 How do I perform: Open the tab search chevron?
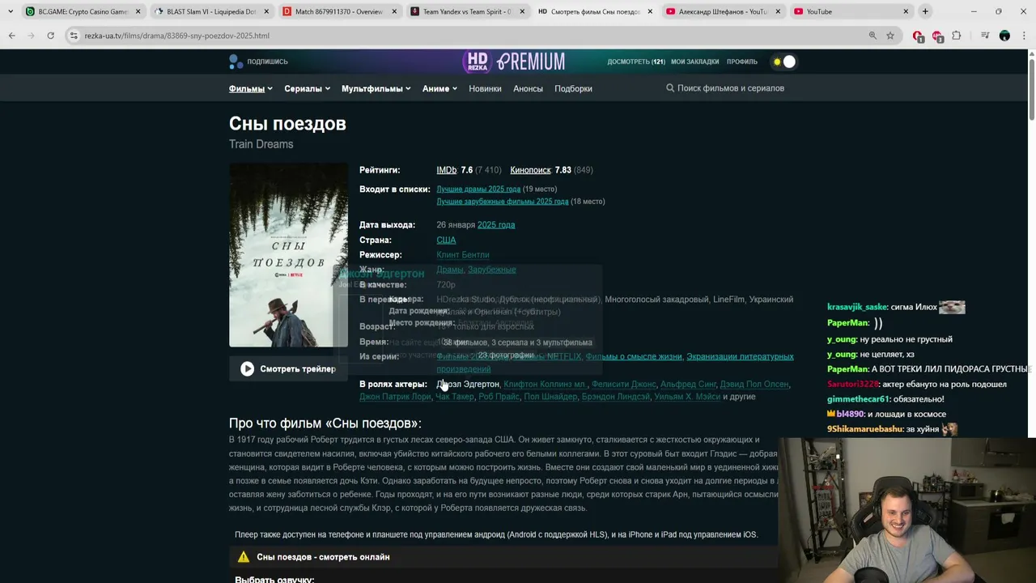coord(10,11)
